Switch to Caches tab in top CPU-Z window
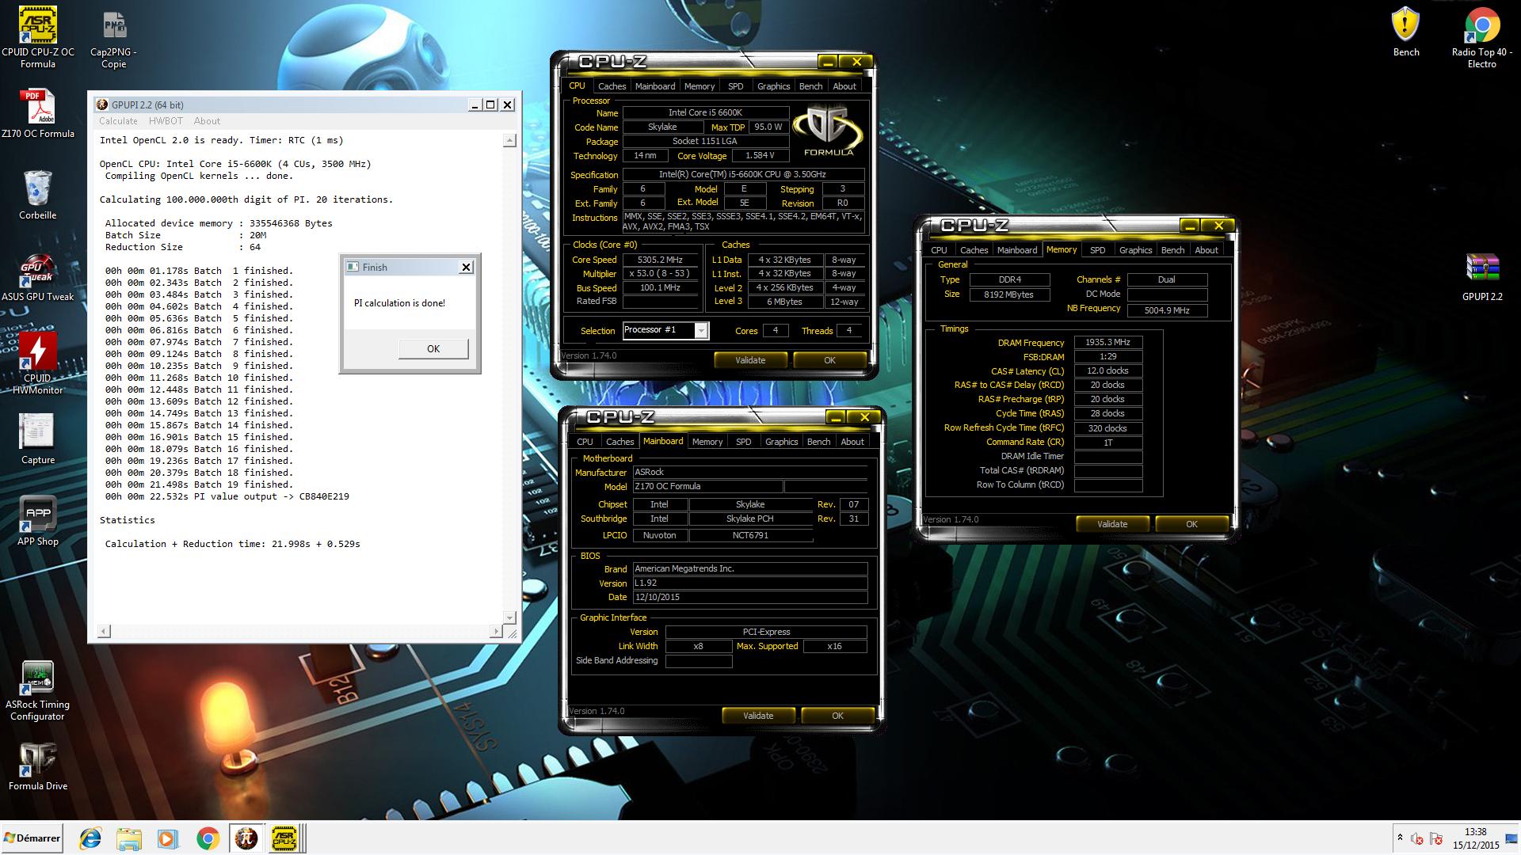 [612, 86]
